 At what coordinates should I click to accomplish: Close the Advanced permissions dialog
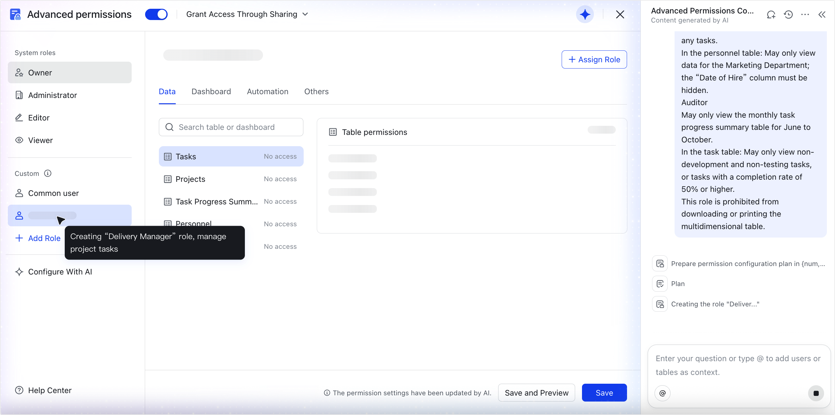620,14
